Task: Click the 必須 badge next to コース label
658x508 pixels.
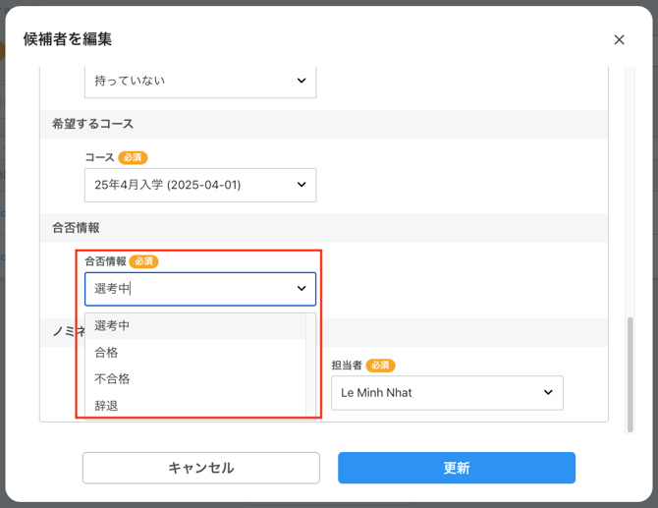Action: (x=133, y=157)
